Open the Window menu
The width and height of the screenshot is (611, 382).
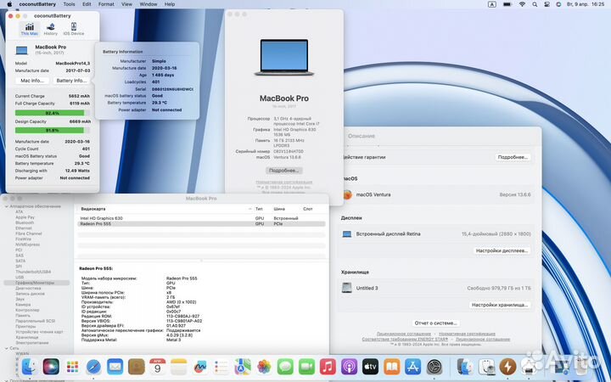coord(148,4)
